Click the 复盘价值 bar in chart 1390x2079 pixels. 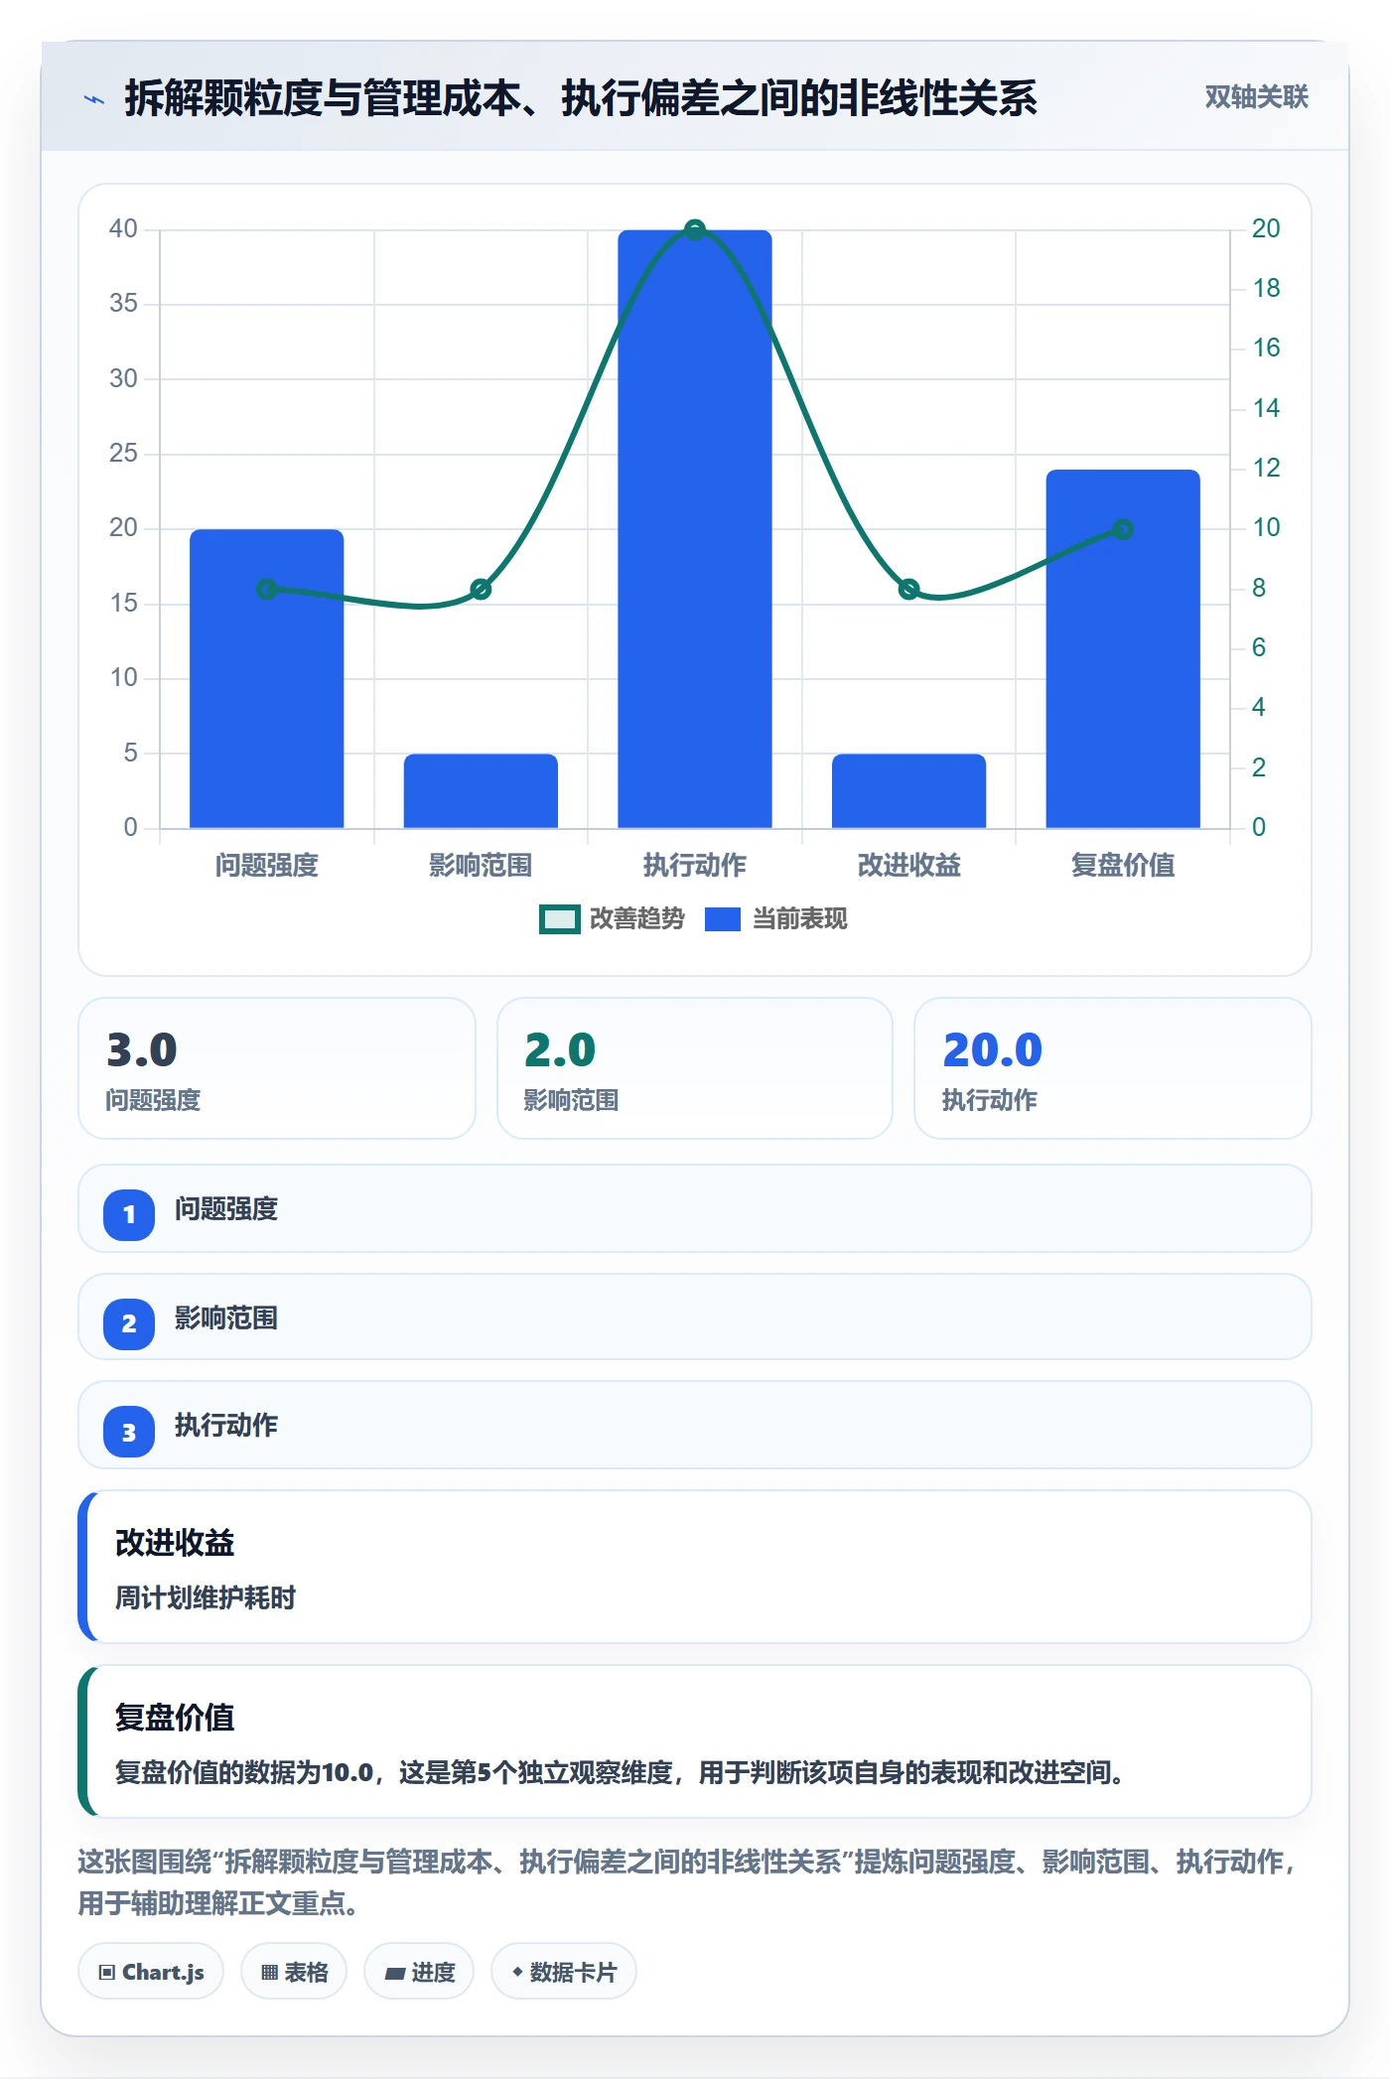pos(1123,648)
